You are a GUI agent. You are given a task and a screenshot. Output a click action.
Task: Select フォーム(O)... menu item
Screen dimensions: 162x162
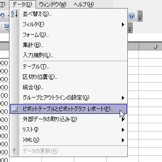click(x=69, y=35)
